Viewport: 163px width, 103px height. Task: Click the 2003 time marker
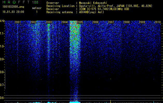[49, 22]
